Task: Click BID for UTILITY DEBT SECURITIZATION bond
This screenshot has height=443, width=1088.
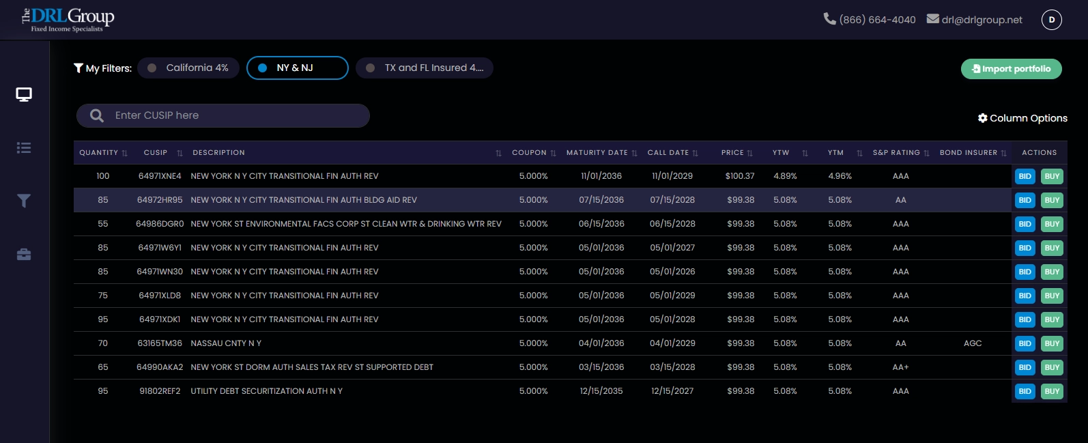Action: (x=1025, y=391)
